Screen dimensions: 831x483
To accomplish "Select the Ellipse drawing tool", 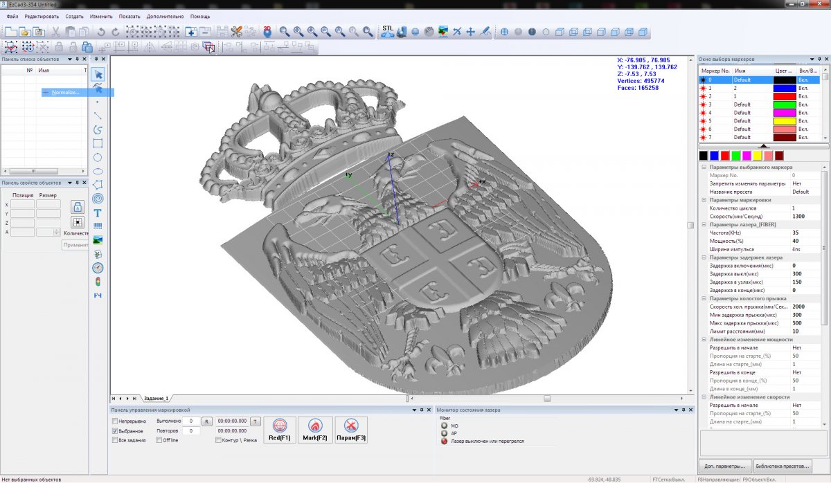I will (98, 171).
